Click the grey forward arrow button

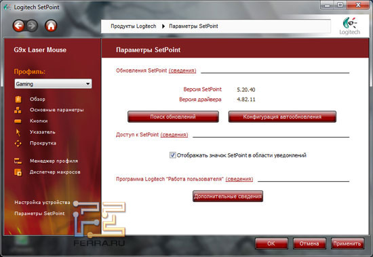coord(32,26)
